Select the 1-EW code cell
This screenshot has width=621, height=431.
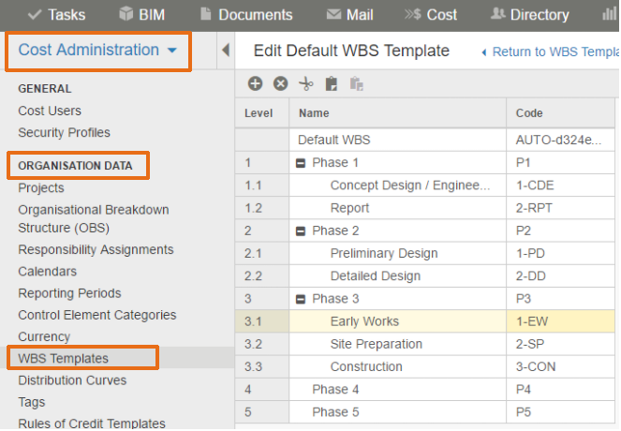[x=560, y=321]
